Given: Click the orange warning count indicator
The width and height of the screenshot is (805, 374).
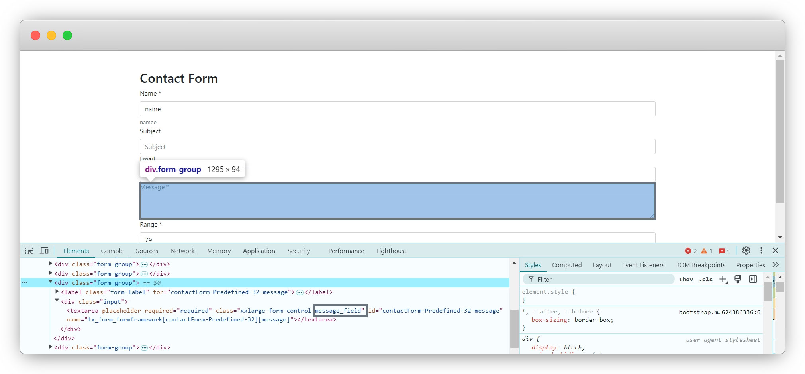Looking at the screenshot, I should pos(707,251).
